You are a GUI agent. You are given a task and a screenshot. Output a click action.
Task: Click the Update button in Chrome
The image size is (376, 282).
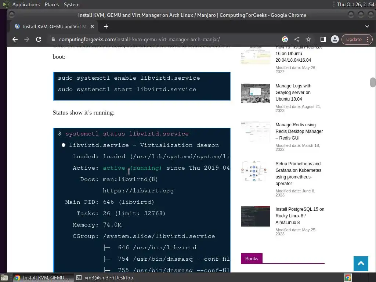(354, 40)
